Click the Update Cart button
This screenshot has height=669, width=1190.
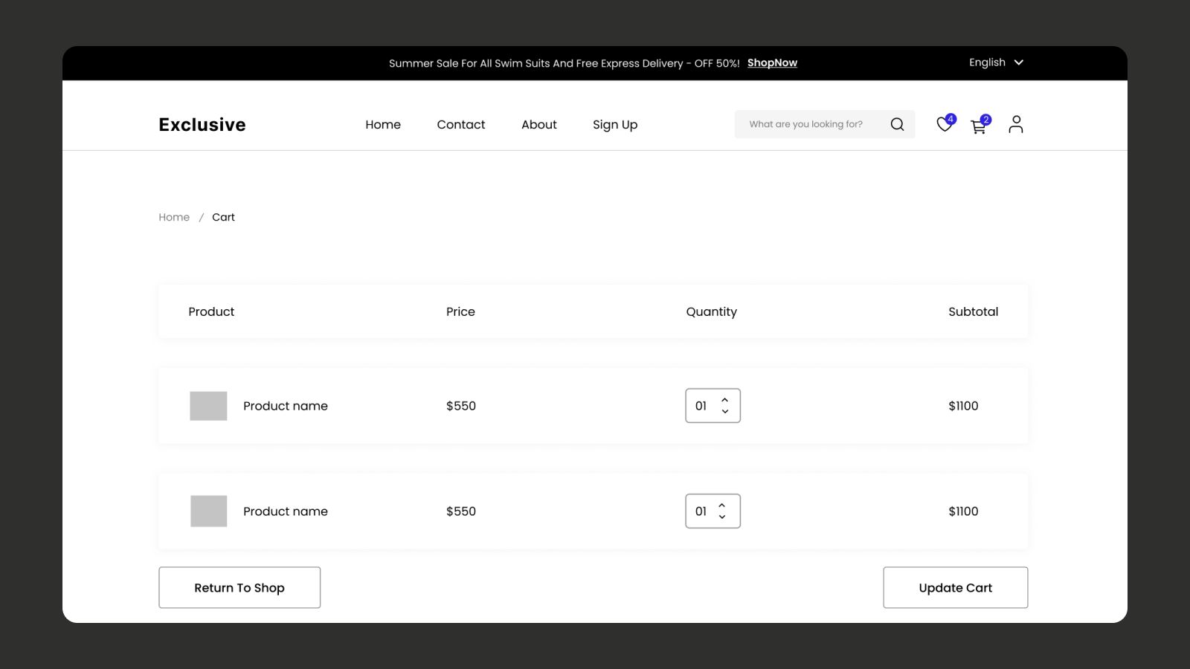click(955, 587)
